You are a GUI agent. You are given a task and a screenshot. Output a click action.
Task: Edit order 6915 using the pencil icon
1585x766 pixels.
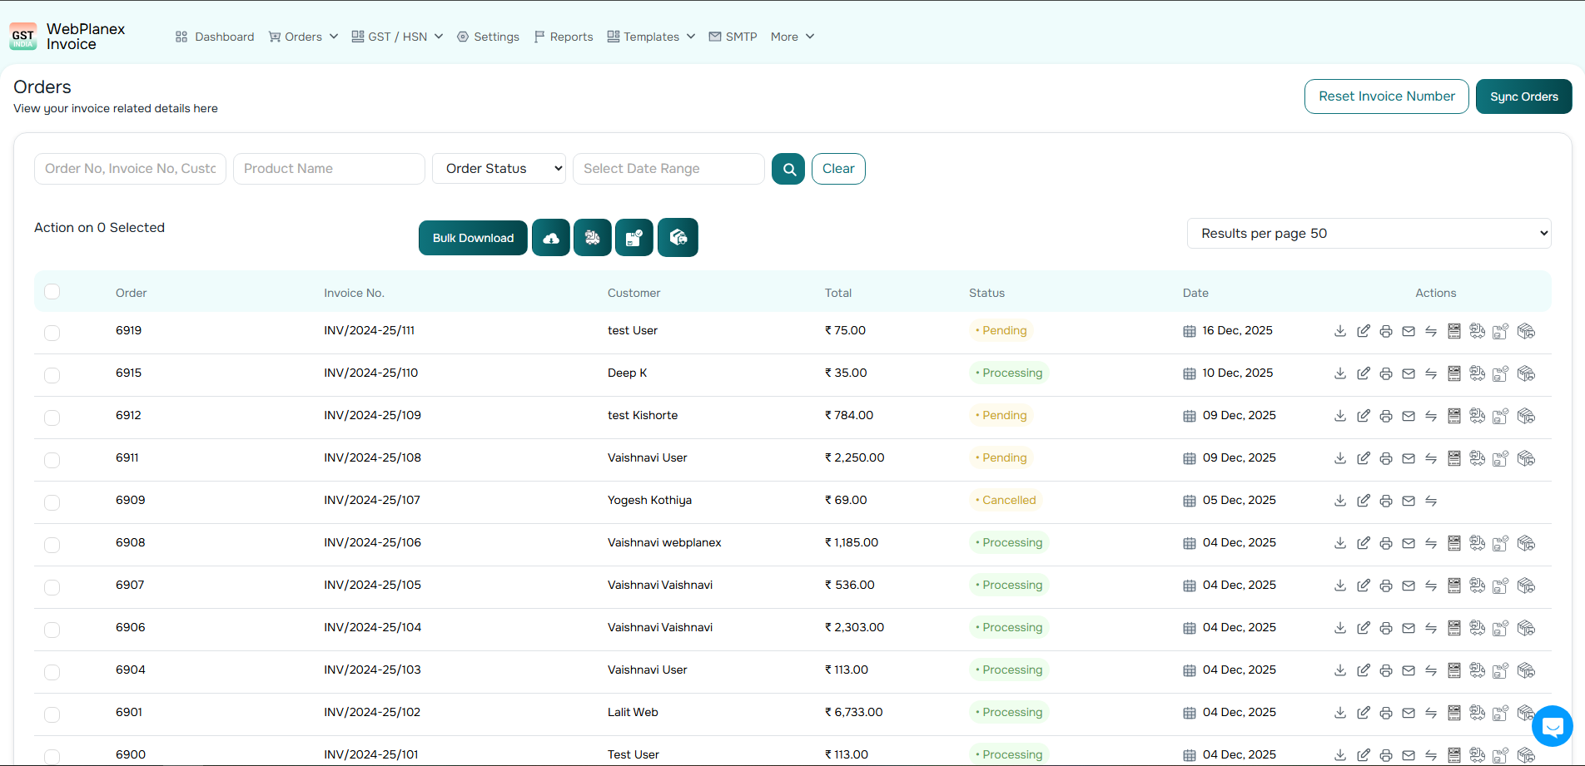click(x=1363, y=373)
